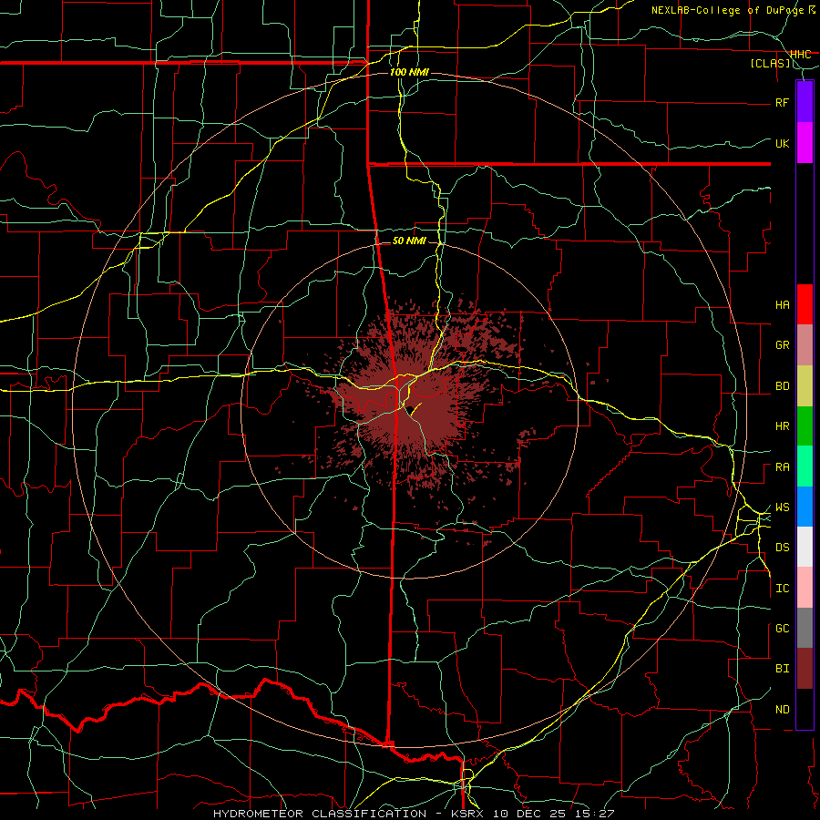Viewport: 820px width, 820px height.
Task: Click the GR legend label
Action: coord(783,345)
